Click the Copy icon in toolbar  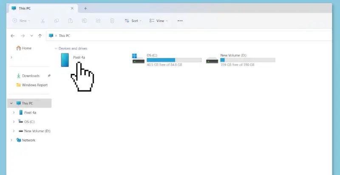pos(57,21)
